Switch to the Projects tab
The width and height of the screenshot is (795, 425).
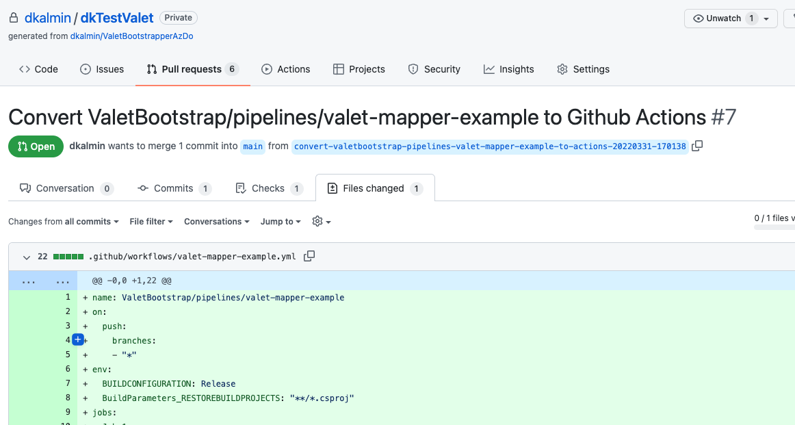(x=359, y=70)
